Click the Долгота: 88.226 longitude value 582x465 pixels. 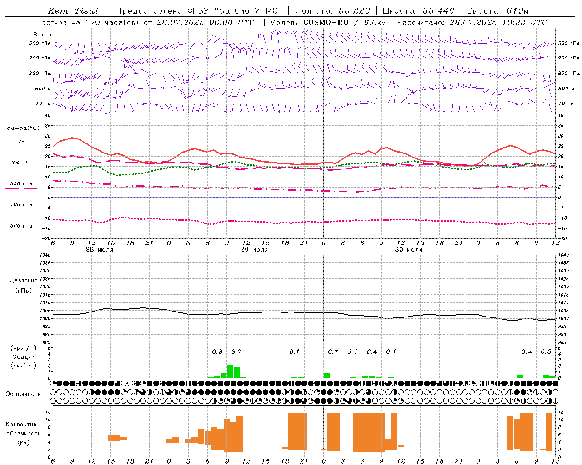pos(333,11)
